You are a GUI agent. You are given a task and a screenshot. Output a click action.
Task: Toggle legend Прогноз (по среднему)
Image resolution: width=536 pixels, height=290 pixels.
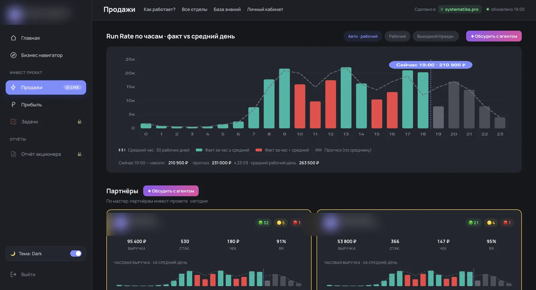coord(343,150)
